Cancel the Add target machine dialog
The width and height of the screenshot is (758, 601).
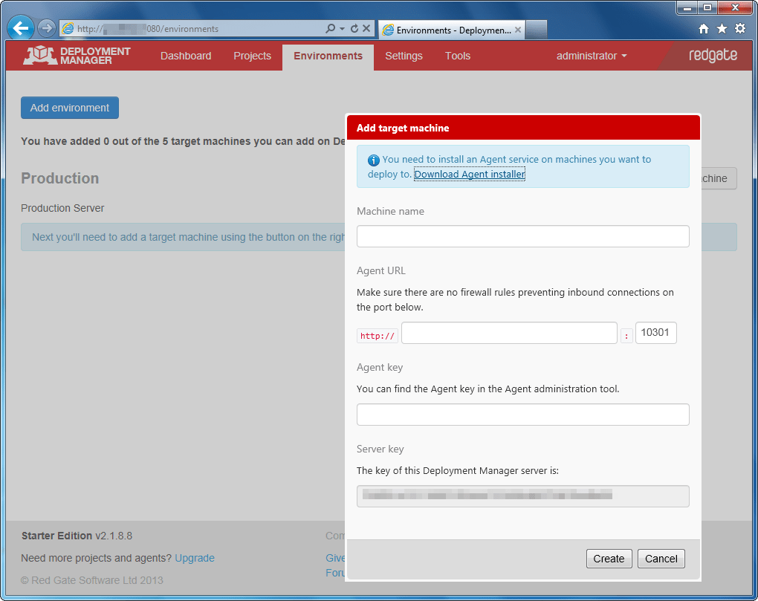point(661,559)
